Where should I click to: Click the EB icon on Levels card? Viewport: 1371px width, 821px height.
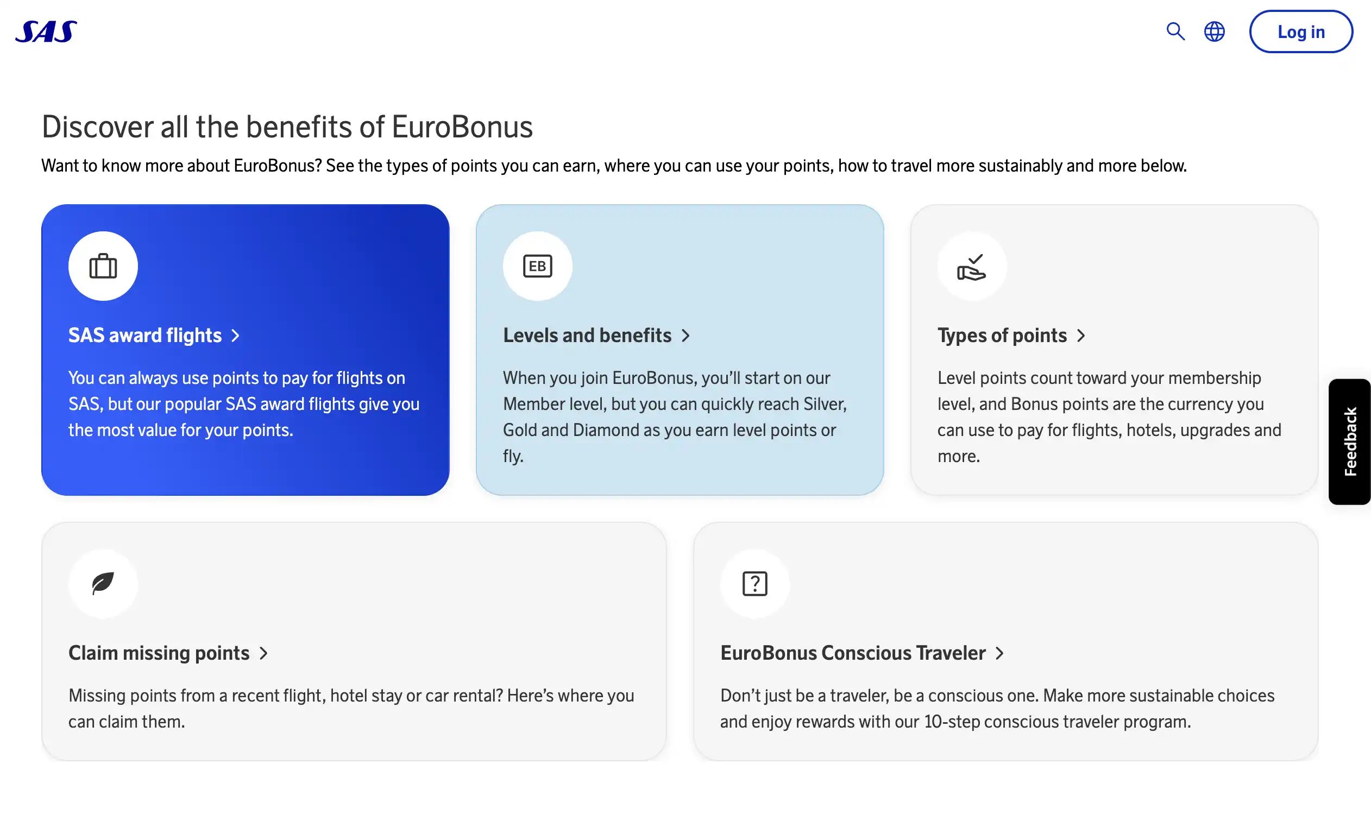click(x=537, y=266)
